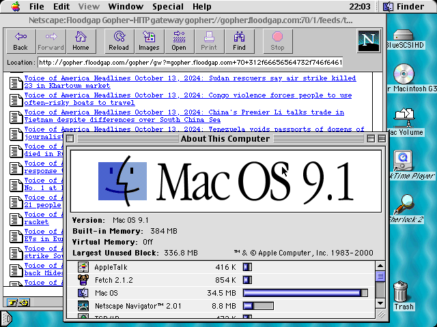This screenshot has width=437, height=327.
Task: Open the Edit menu
Action: click(x=61, y=6)
